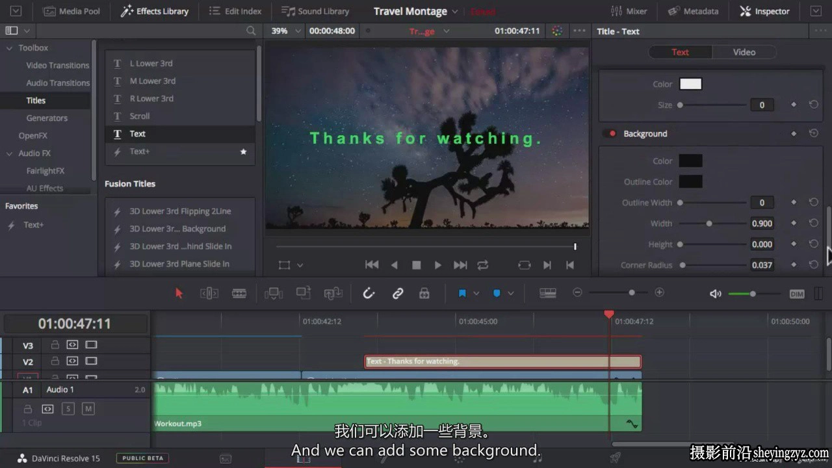The height and width of the screenshot is (468, 832).
Task: Jump to last frame in viewer
Action: (460, 265)
